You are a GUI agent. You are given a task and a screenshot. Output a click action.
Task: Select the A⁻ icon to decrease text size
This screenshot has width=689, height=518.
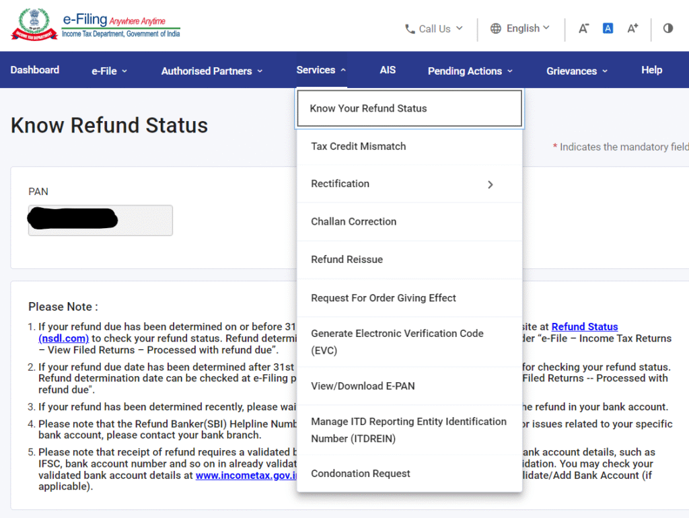(x=584, y=28)
